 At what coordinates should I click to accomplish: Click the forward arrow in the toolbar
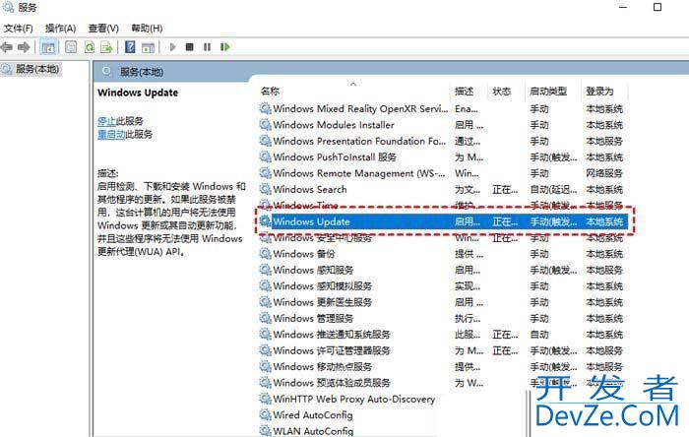point(24,47)
